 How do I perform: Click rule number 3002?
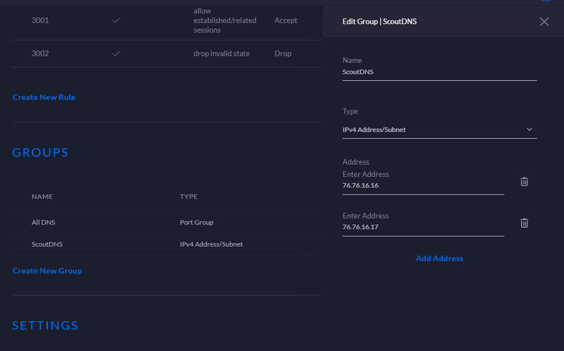40,53
